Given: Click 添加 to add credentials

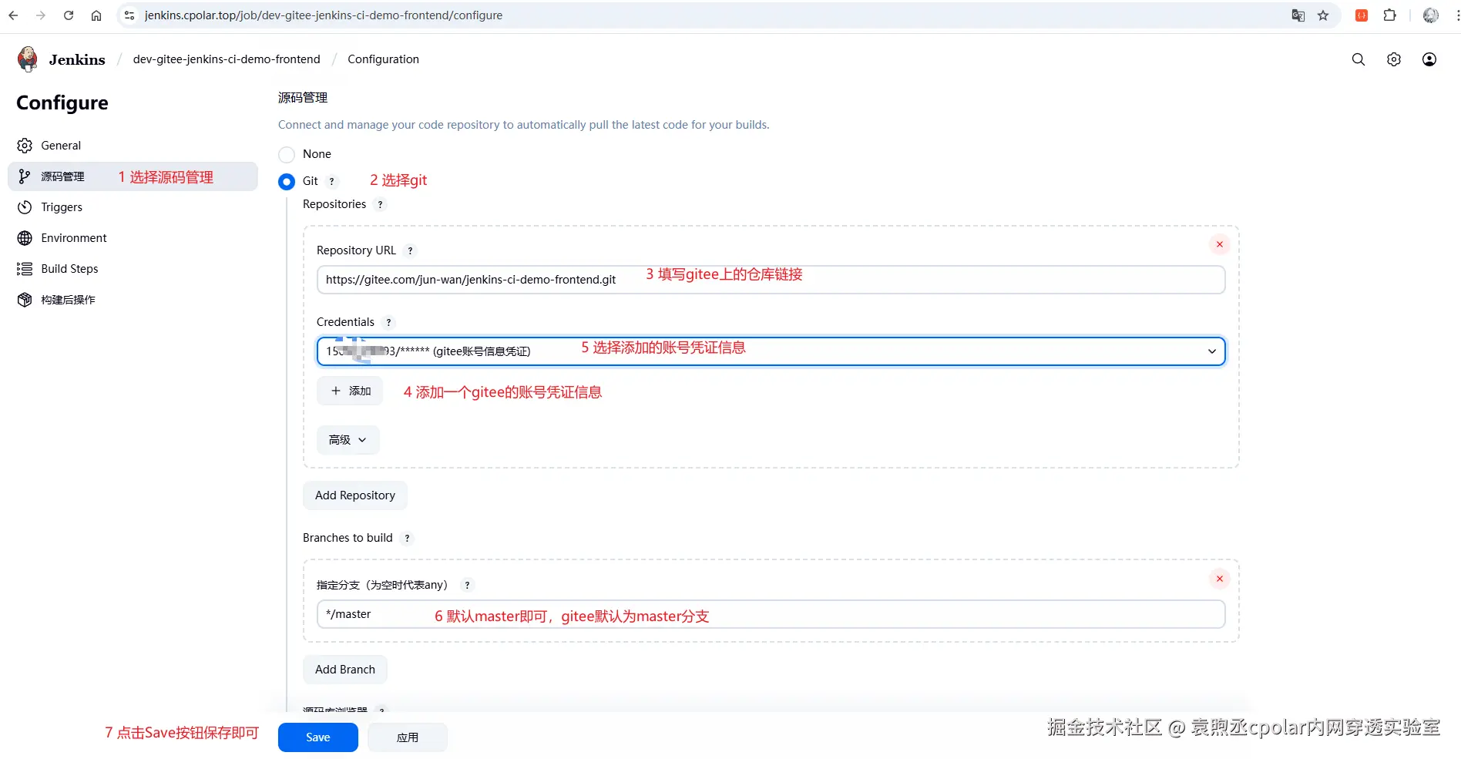Looking at the screenshot, I should click(x=351, y=391).
